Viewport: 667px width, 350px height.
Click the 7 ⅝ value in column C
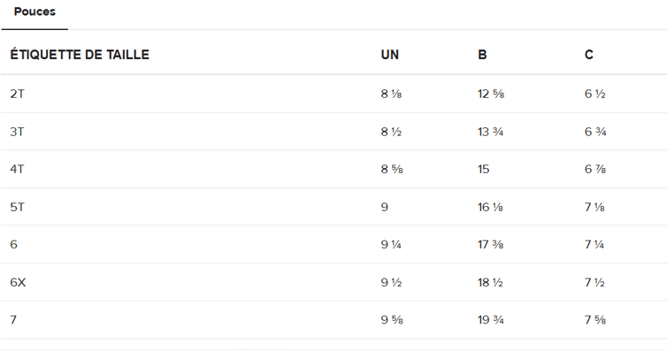(x=595, y=320)
